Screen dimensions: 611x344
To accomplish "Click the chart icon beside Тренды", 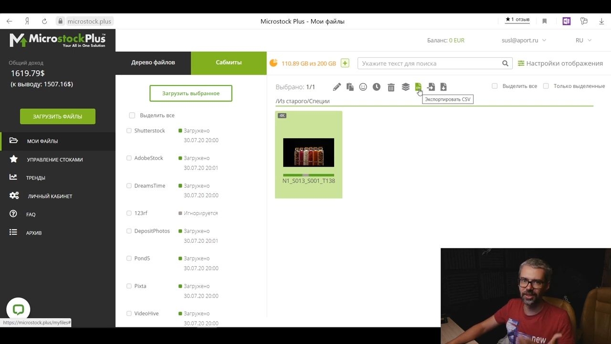I will pyautogui.click(x=13, y=177).
